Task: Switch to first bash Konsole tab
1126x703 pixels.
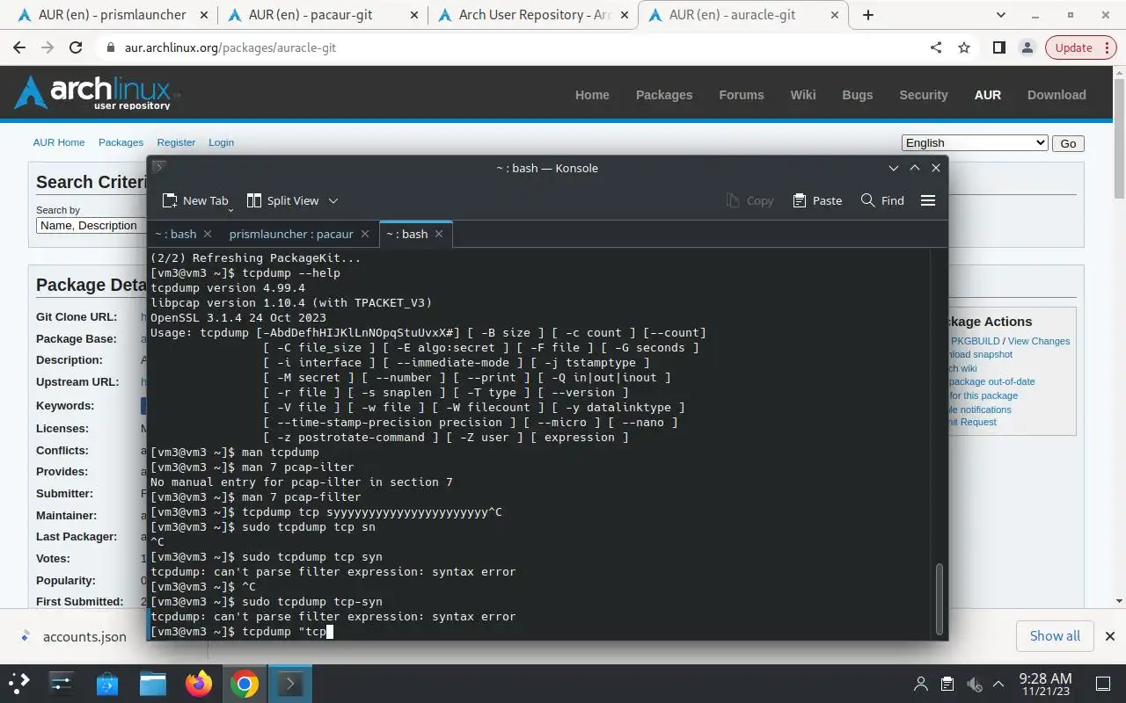Action: coord(175,234)
